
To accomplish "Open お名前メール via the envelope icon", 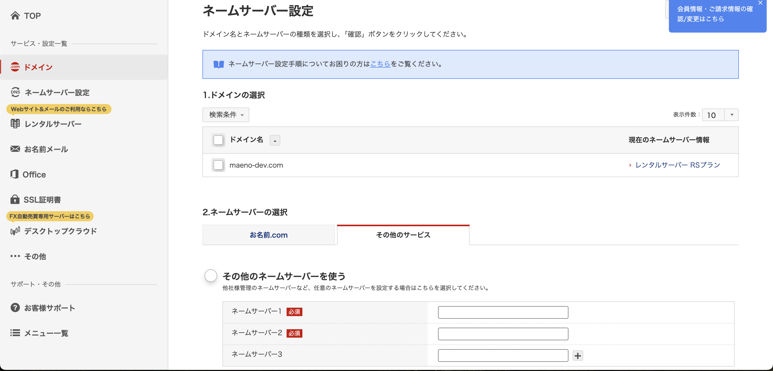I will pos(46,149).
